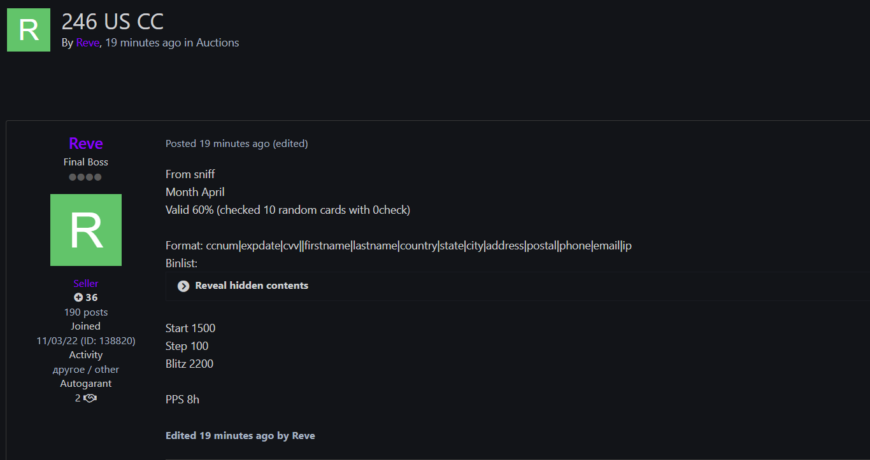
Task: Click the small Reve avatar beside thread title
Action: (29, 30)
